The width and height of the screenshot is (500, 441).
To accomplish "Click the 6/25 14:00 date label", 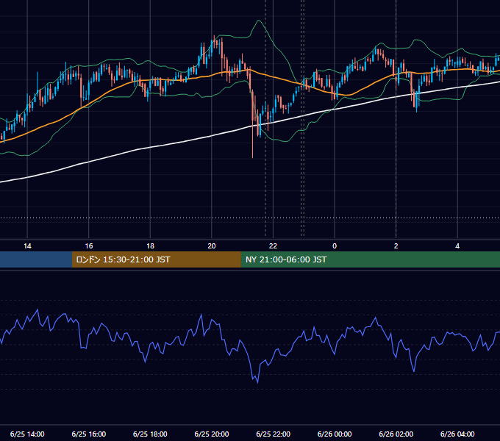I will click(27, 434).
